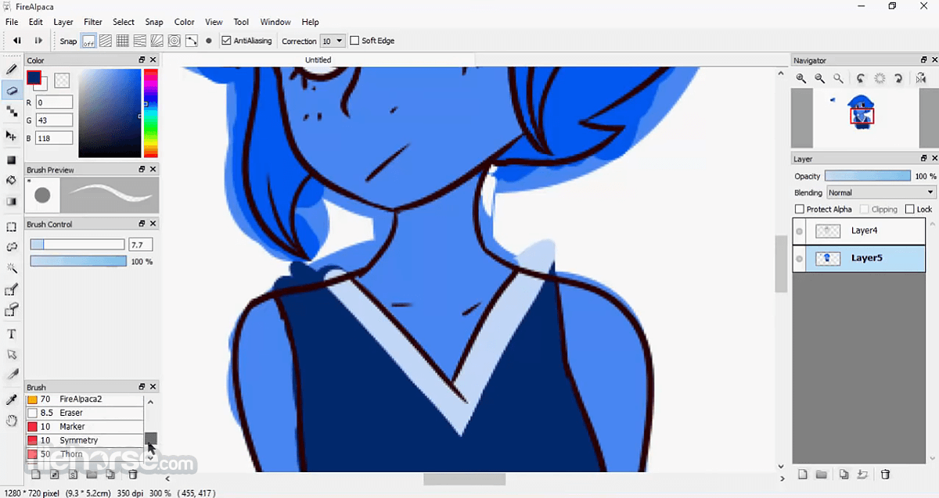The width and height of the screenshot is (939, 498).
Task: Enable curve snap
Action: pyautogui.click(x=191, y=41)
